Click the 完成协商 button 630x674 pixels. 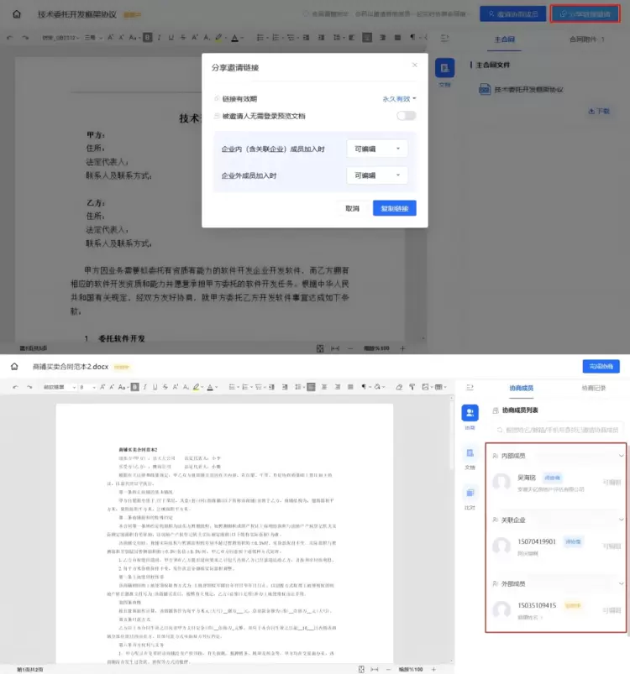click(601, 366)
